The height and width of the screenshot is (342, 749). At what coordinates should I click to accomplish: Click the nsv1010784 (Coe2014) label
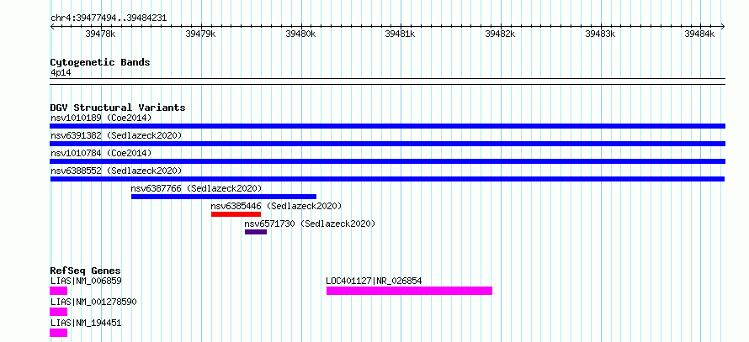(101, 153)
